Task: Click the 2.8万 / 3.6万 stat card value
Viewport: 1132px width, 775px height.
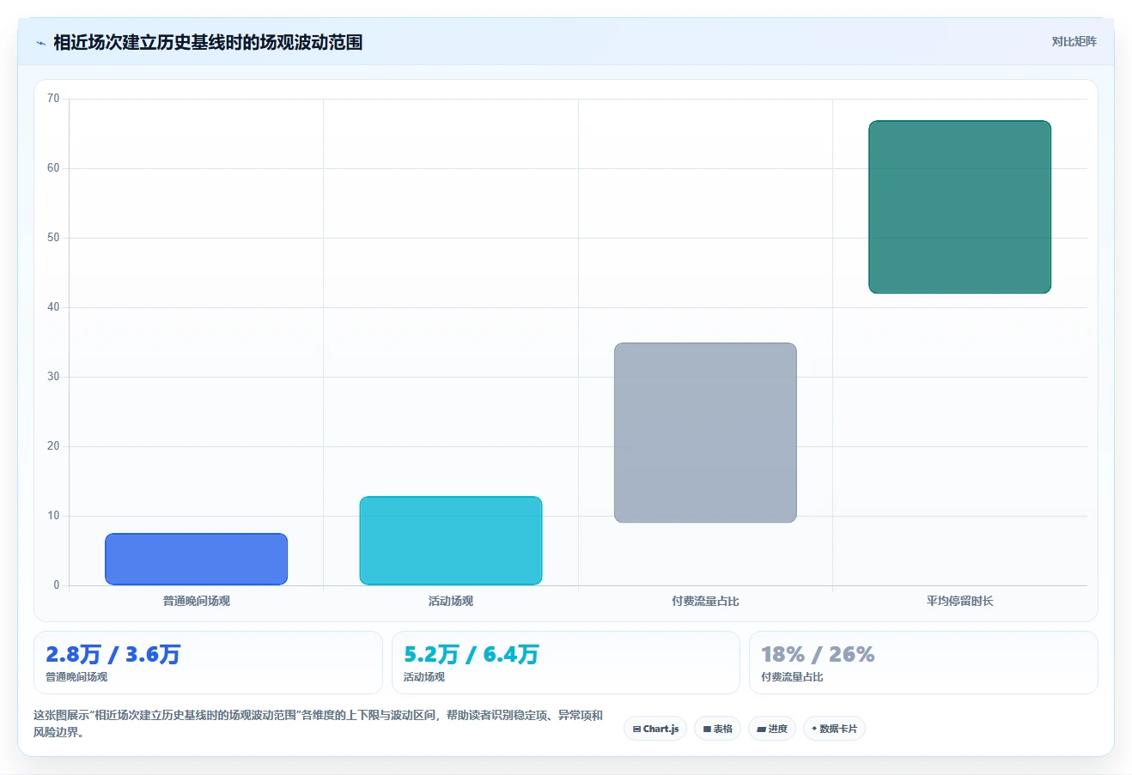Action: coord(113,654)
